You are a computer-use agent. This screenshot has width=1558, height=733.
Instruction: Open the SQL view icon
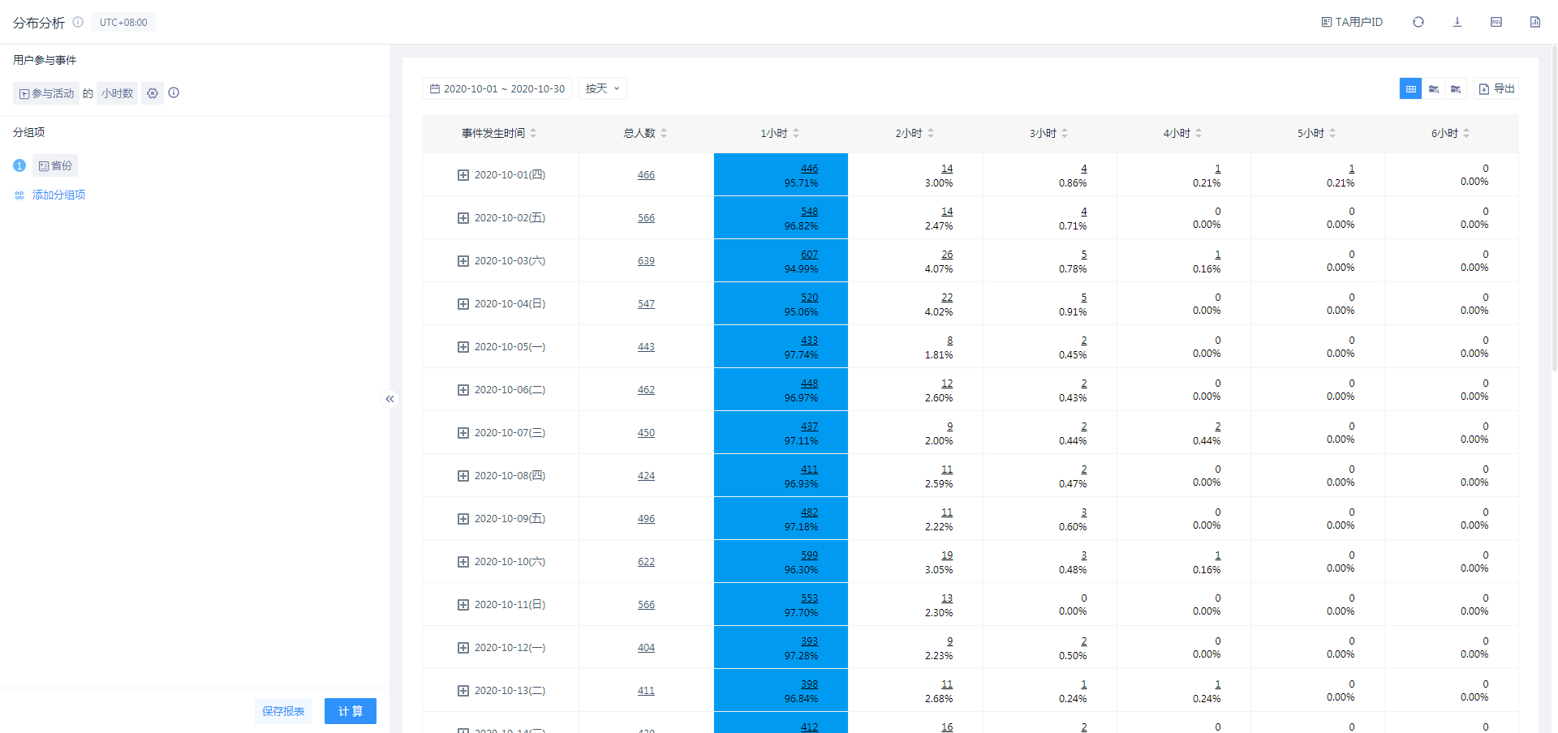pos(1496,22)
